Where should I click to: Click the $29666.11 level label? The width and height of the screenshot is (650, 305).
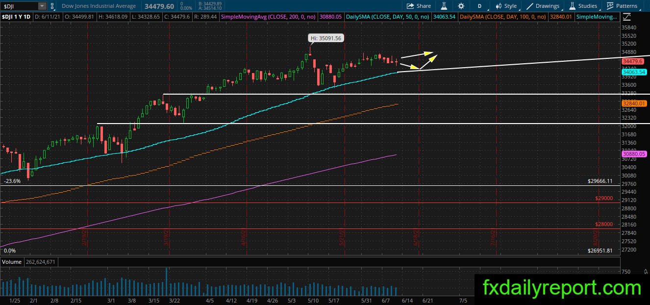click(x=600, y=181)
